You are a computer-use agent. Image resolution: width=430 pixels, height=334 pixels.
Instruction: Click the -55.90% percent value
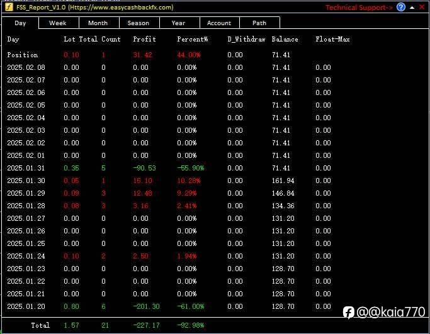191,168
